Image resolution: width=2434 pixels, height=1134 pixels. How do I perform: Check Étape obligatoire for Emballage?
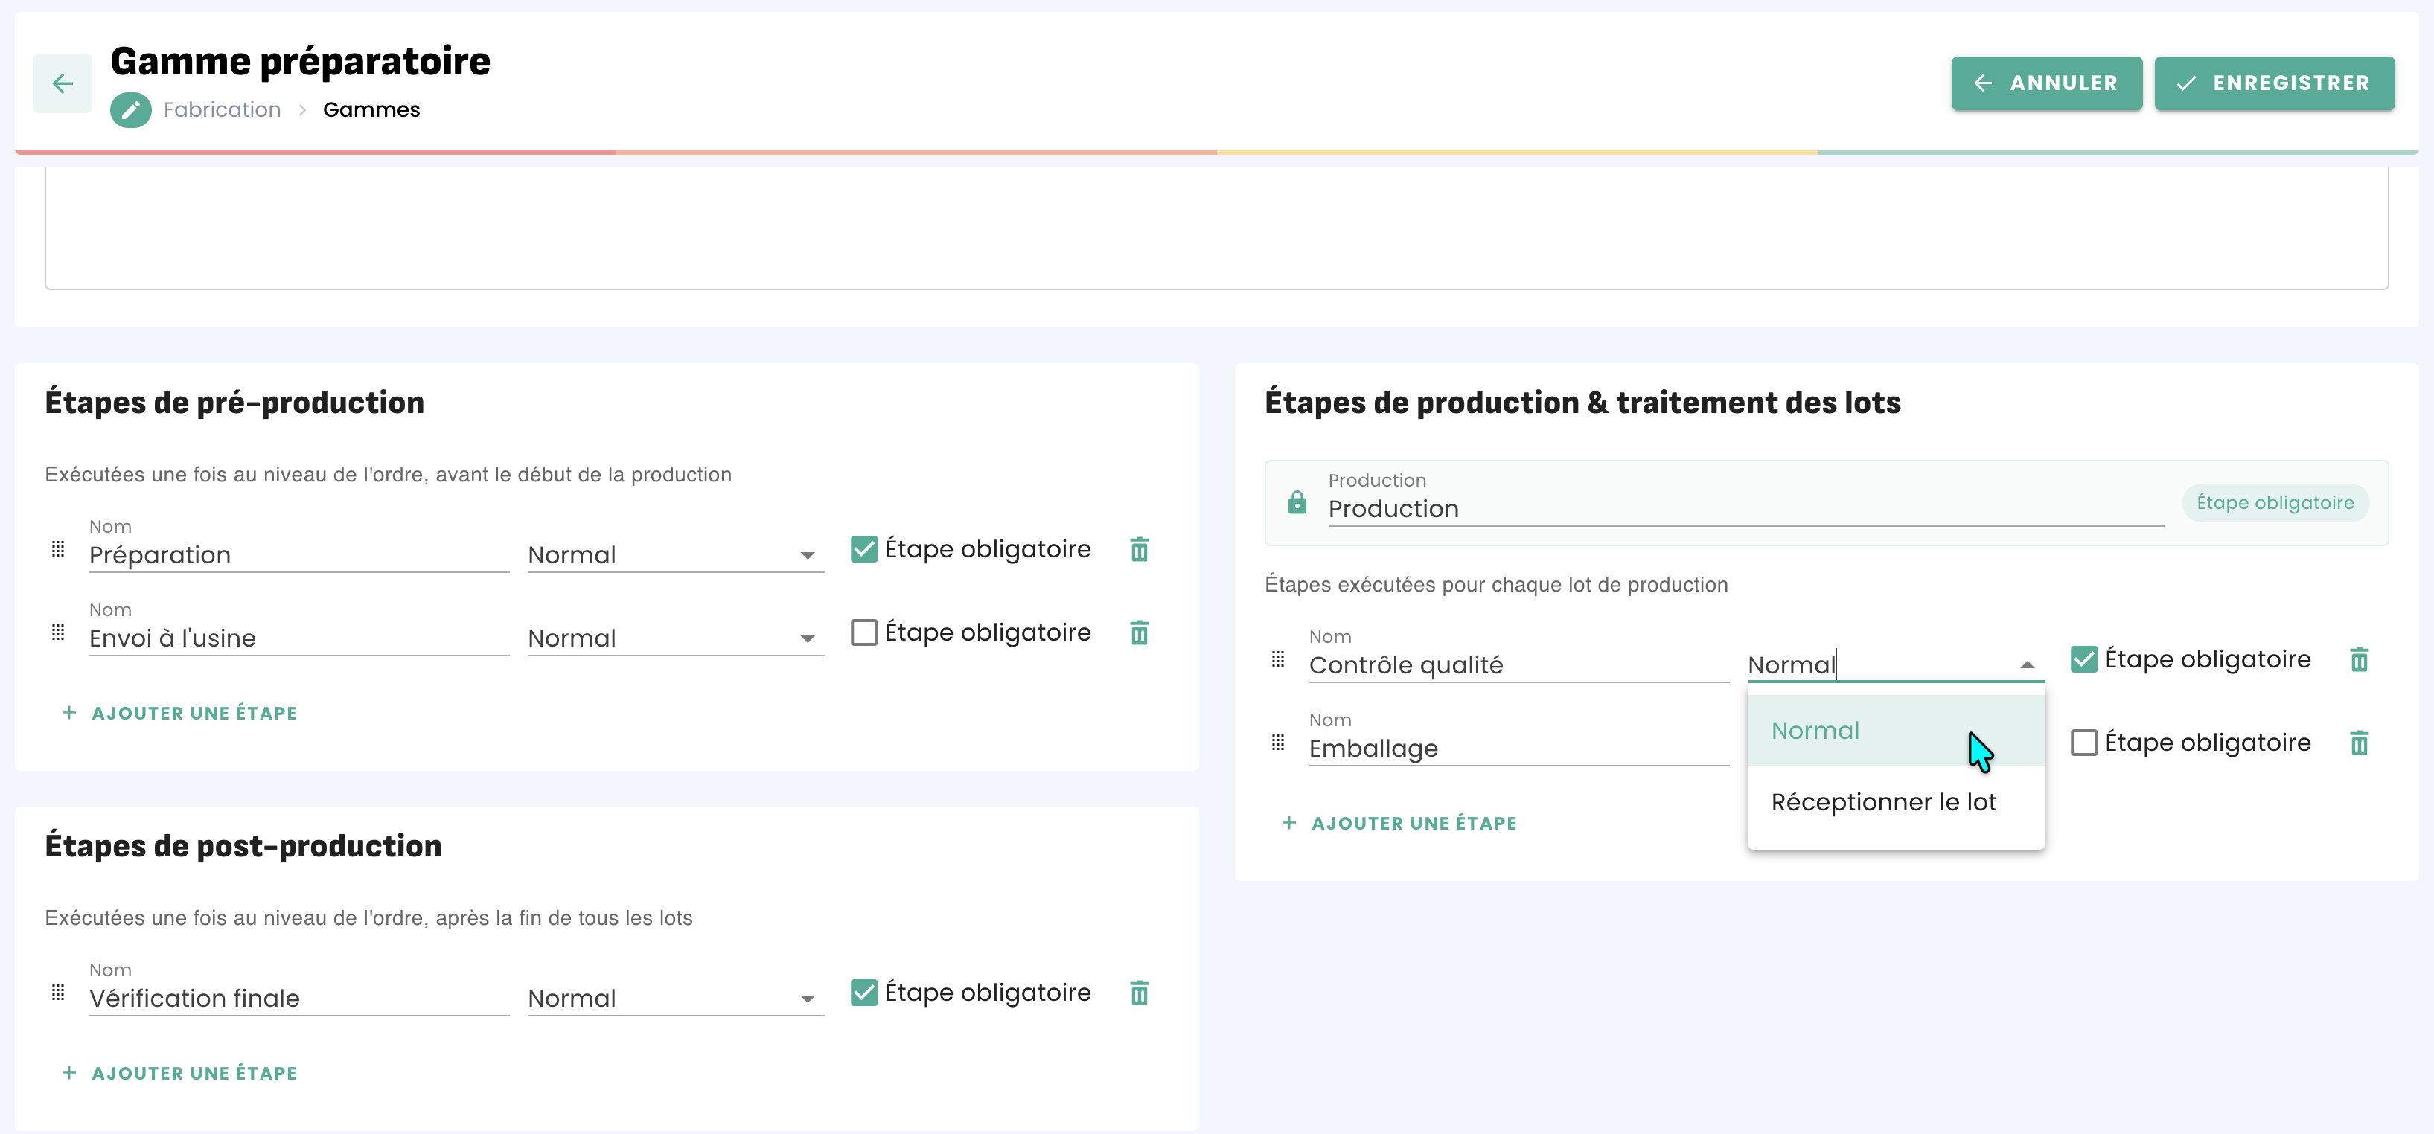tap(2083, 743)
